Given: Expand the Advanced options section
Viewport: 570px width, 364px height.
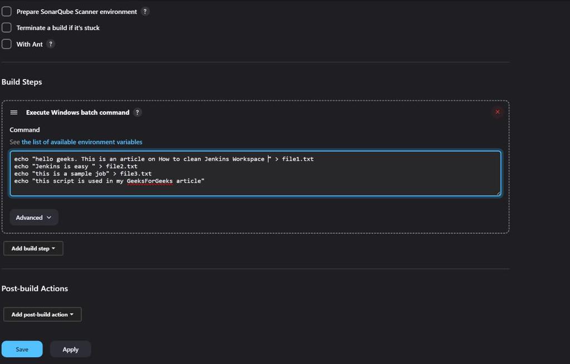Looking at the screenshot, I should [33, 217].
